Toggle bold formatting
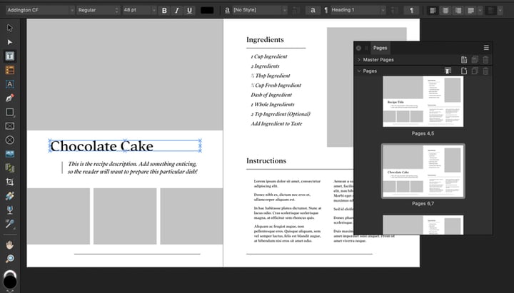Viewport: 514px width, 293px height. [x=163, y=11]
